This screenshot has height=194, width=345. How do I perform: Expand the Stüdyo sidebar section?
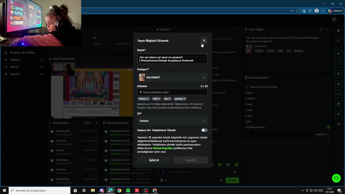point(24,60)
